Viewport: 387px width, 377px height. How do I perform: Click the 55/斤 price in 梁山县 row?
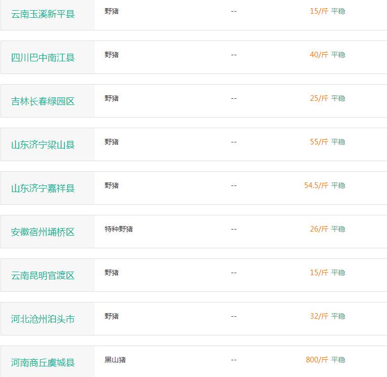pyautogui.click(x=319, y=142)
